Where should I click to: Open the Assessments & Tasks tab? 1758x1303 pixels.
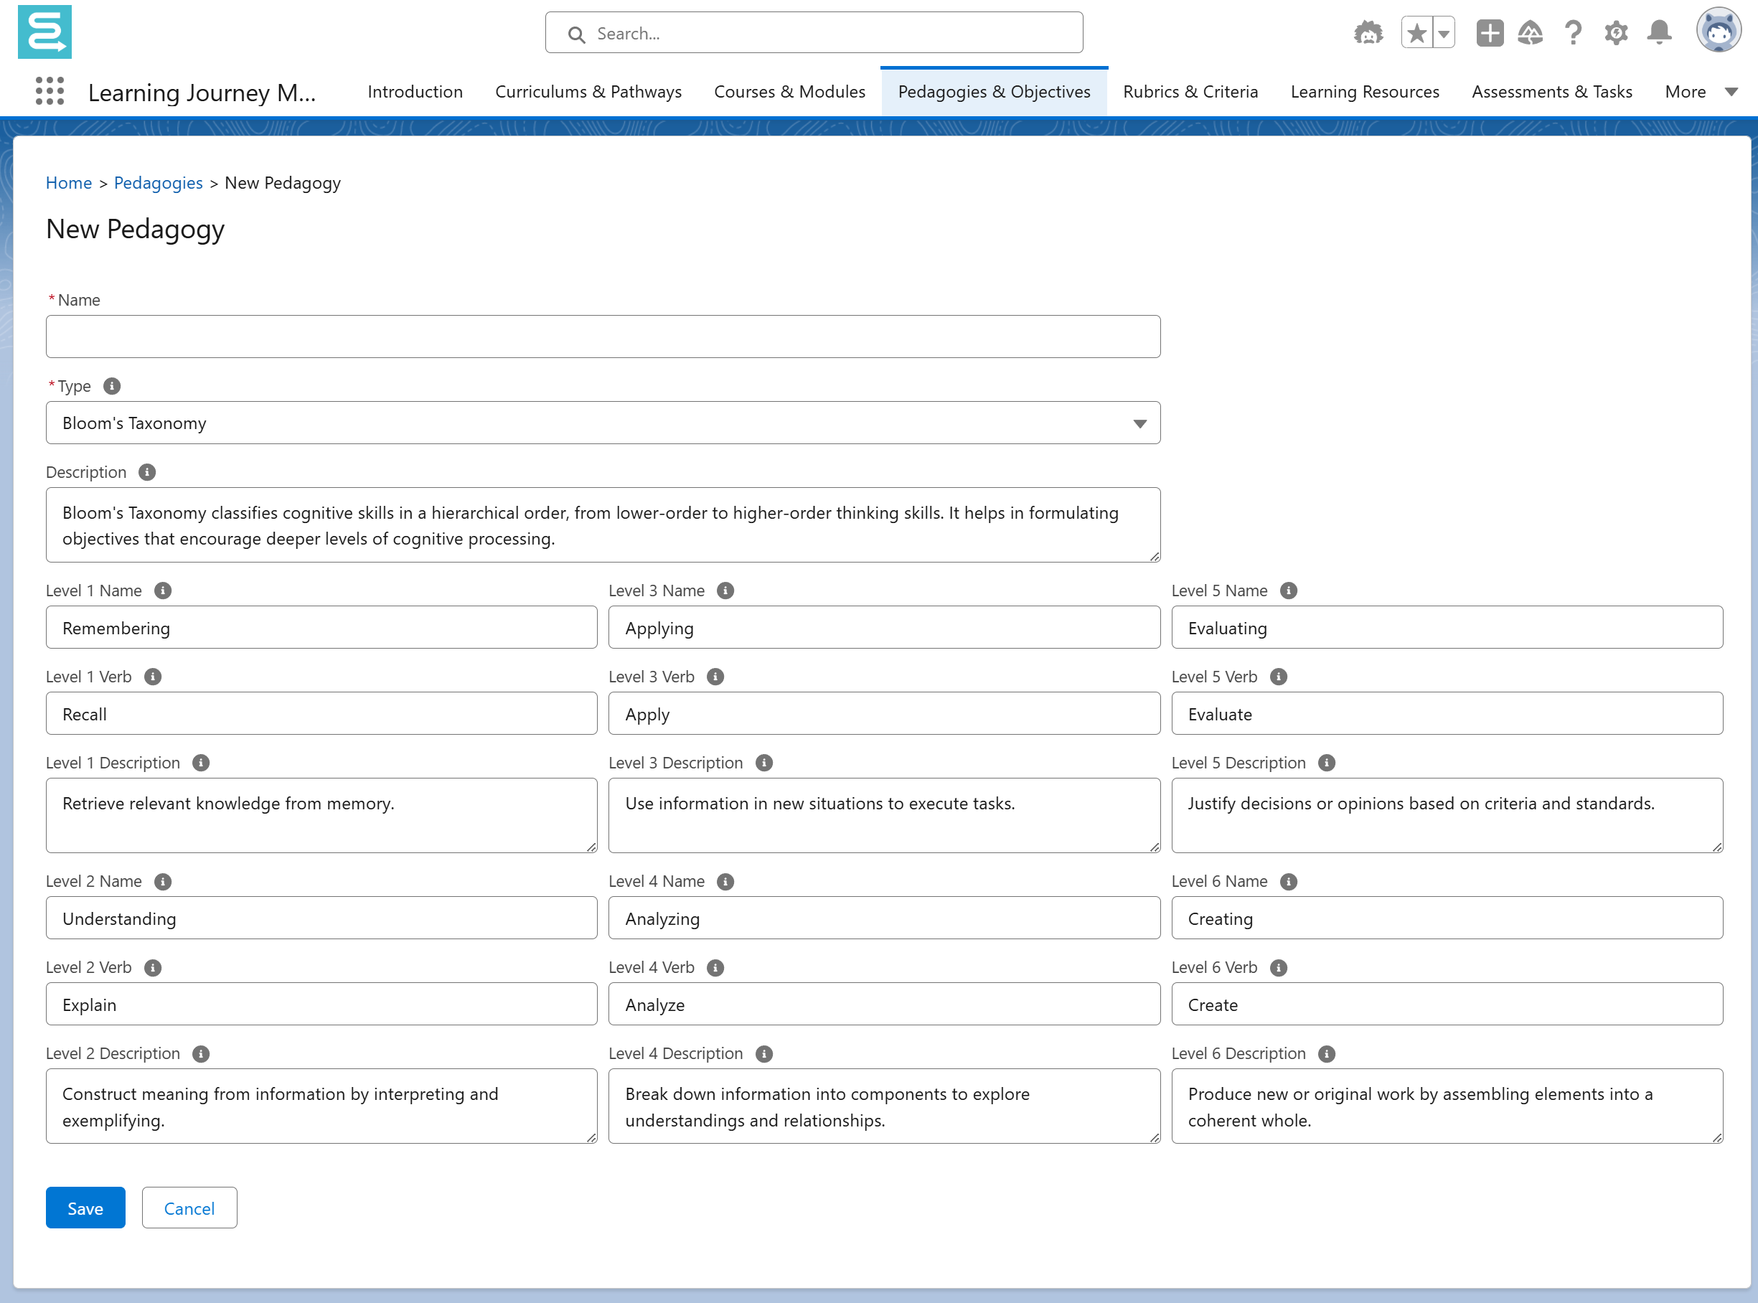pyautogui.click(x=1551, y=93)
